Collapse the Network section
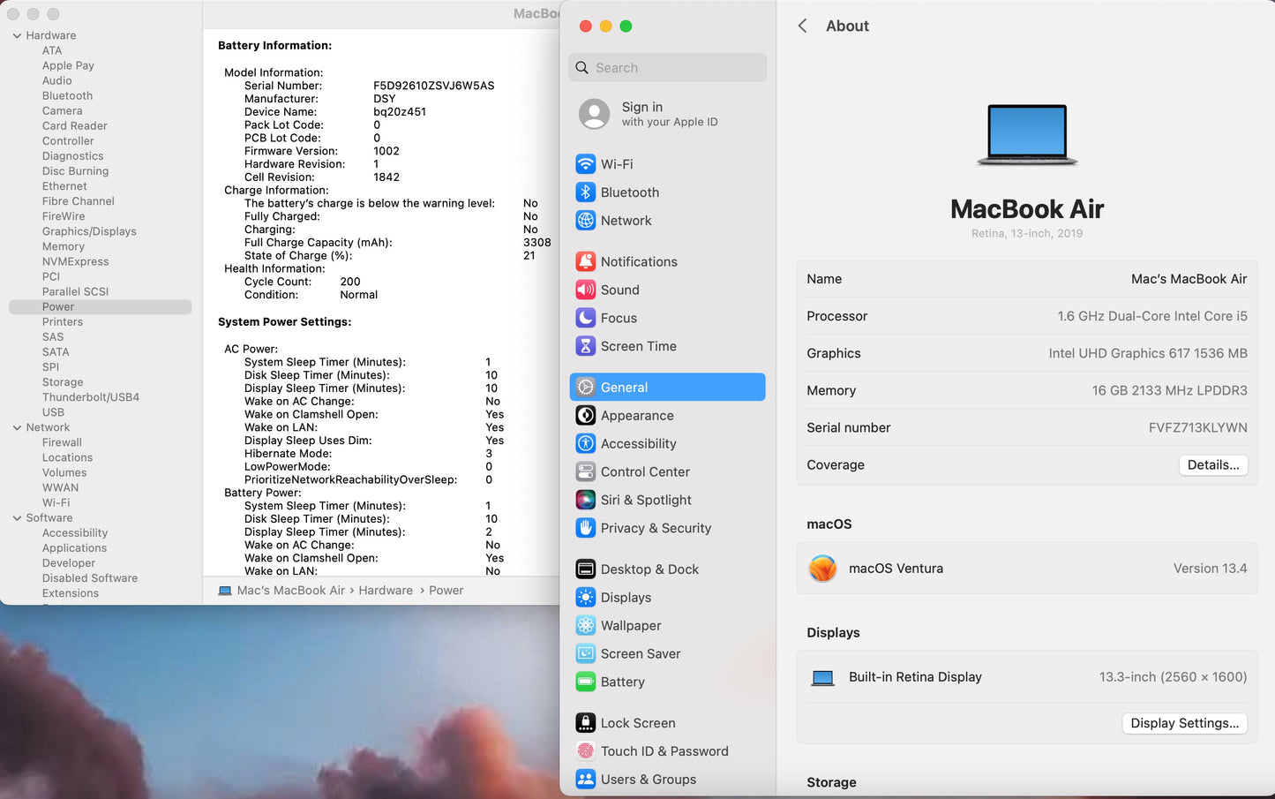The height and width of the screenshot is (799, 1275). click(x=16, y=426)
